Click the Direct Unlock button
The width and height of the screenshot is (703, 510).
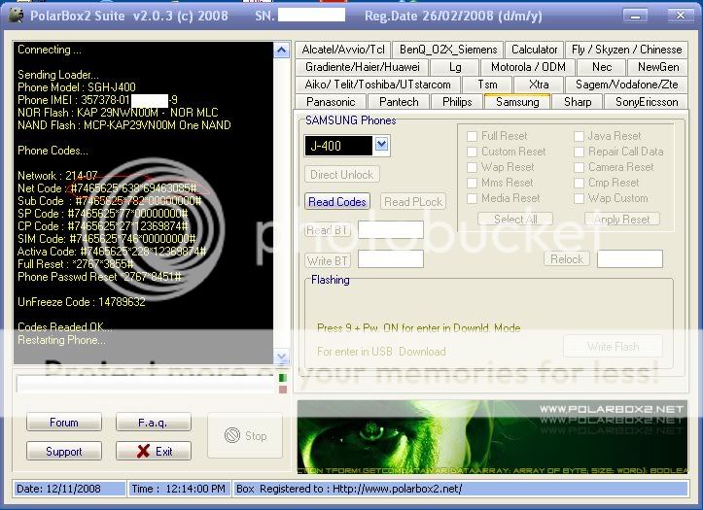click(341, 174)
